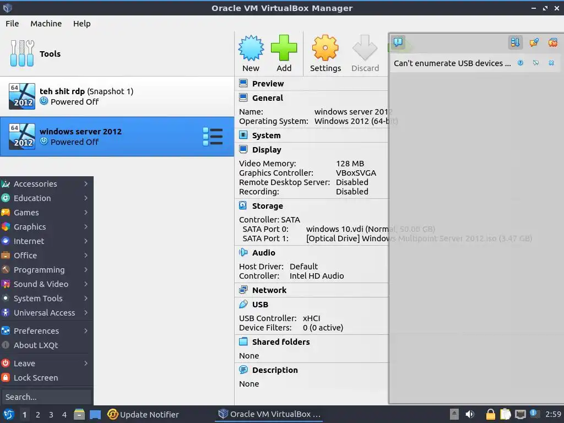The height and width of the screenshot is (423, 564).
Task: Switch to virtual desktop 2
Action: [x=38, y=415]
